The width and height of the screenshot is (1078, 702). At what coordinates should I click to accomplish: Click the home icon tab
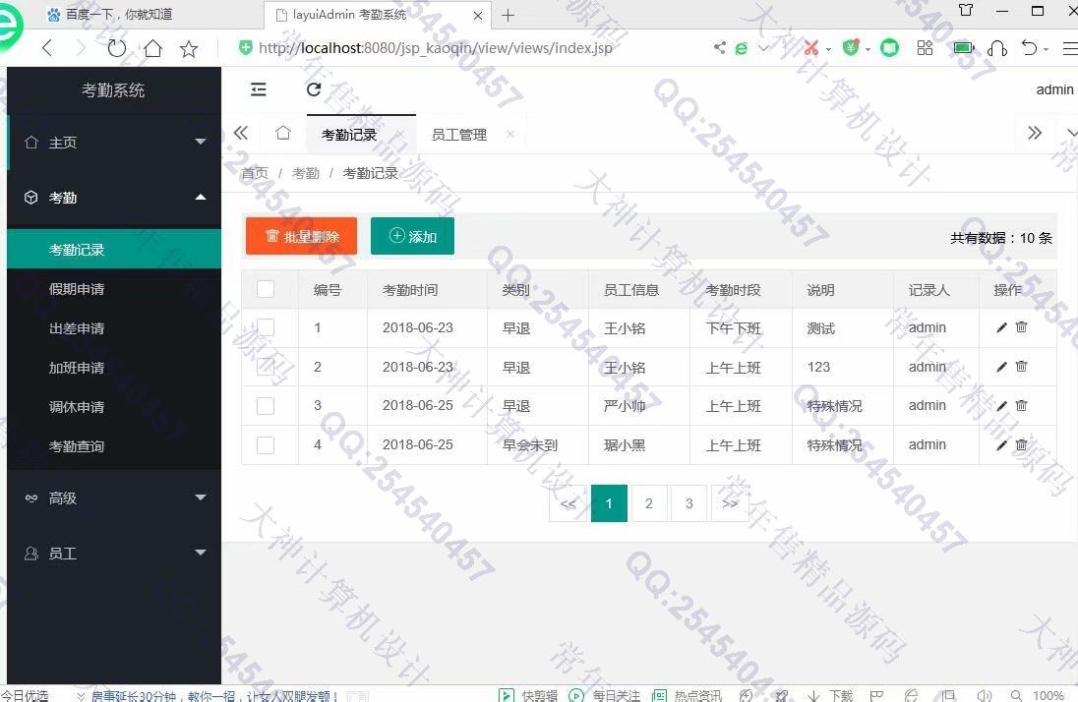point(282,134)
